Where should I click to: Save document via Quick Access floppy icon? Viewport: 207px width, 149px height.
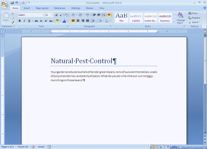12,2
